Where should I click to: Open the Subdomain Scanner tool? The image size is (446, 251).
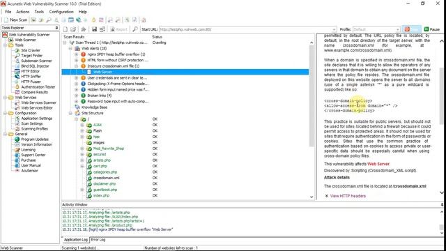[36, 61]
